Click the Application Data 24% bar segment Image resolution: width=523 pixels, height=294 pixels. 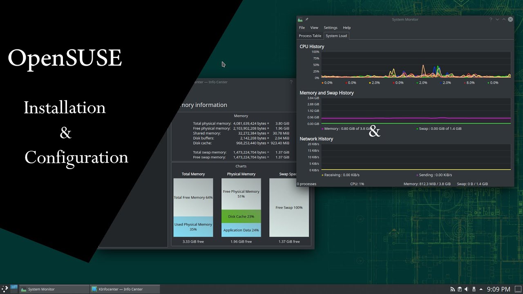241,230
